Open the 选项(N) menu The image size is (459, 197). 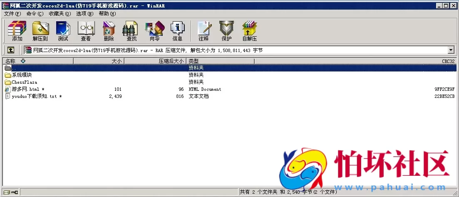tap(84, 13)
